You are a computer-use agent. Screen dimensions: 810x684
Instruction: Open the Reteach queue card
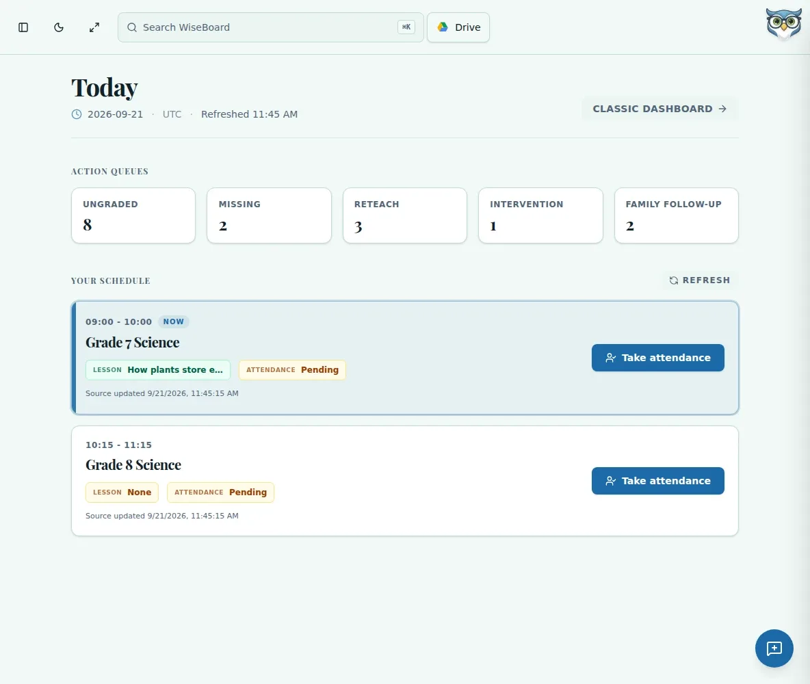(405, 215)
